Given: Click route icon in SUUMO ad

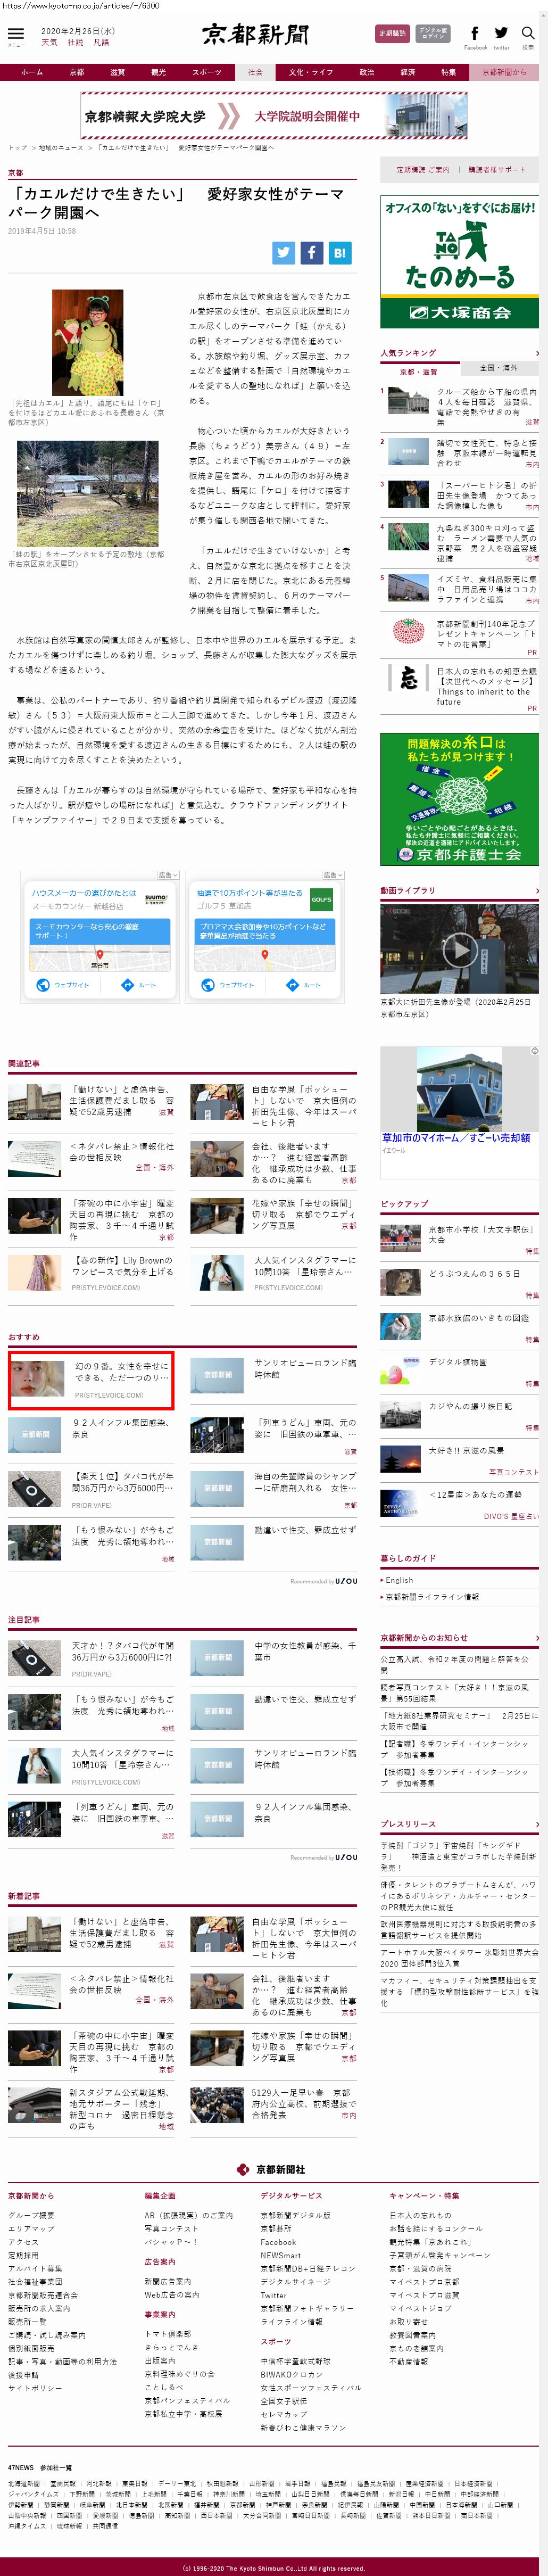Looking at the screenshot, I should click(x=126, y=985).
